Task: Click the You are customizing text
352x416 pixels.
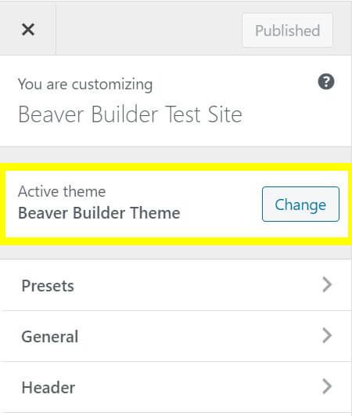Action: [x=85, y=85]
